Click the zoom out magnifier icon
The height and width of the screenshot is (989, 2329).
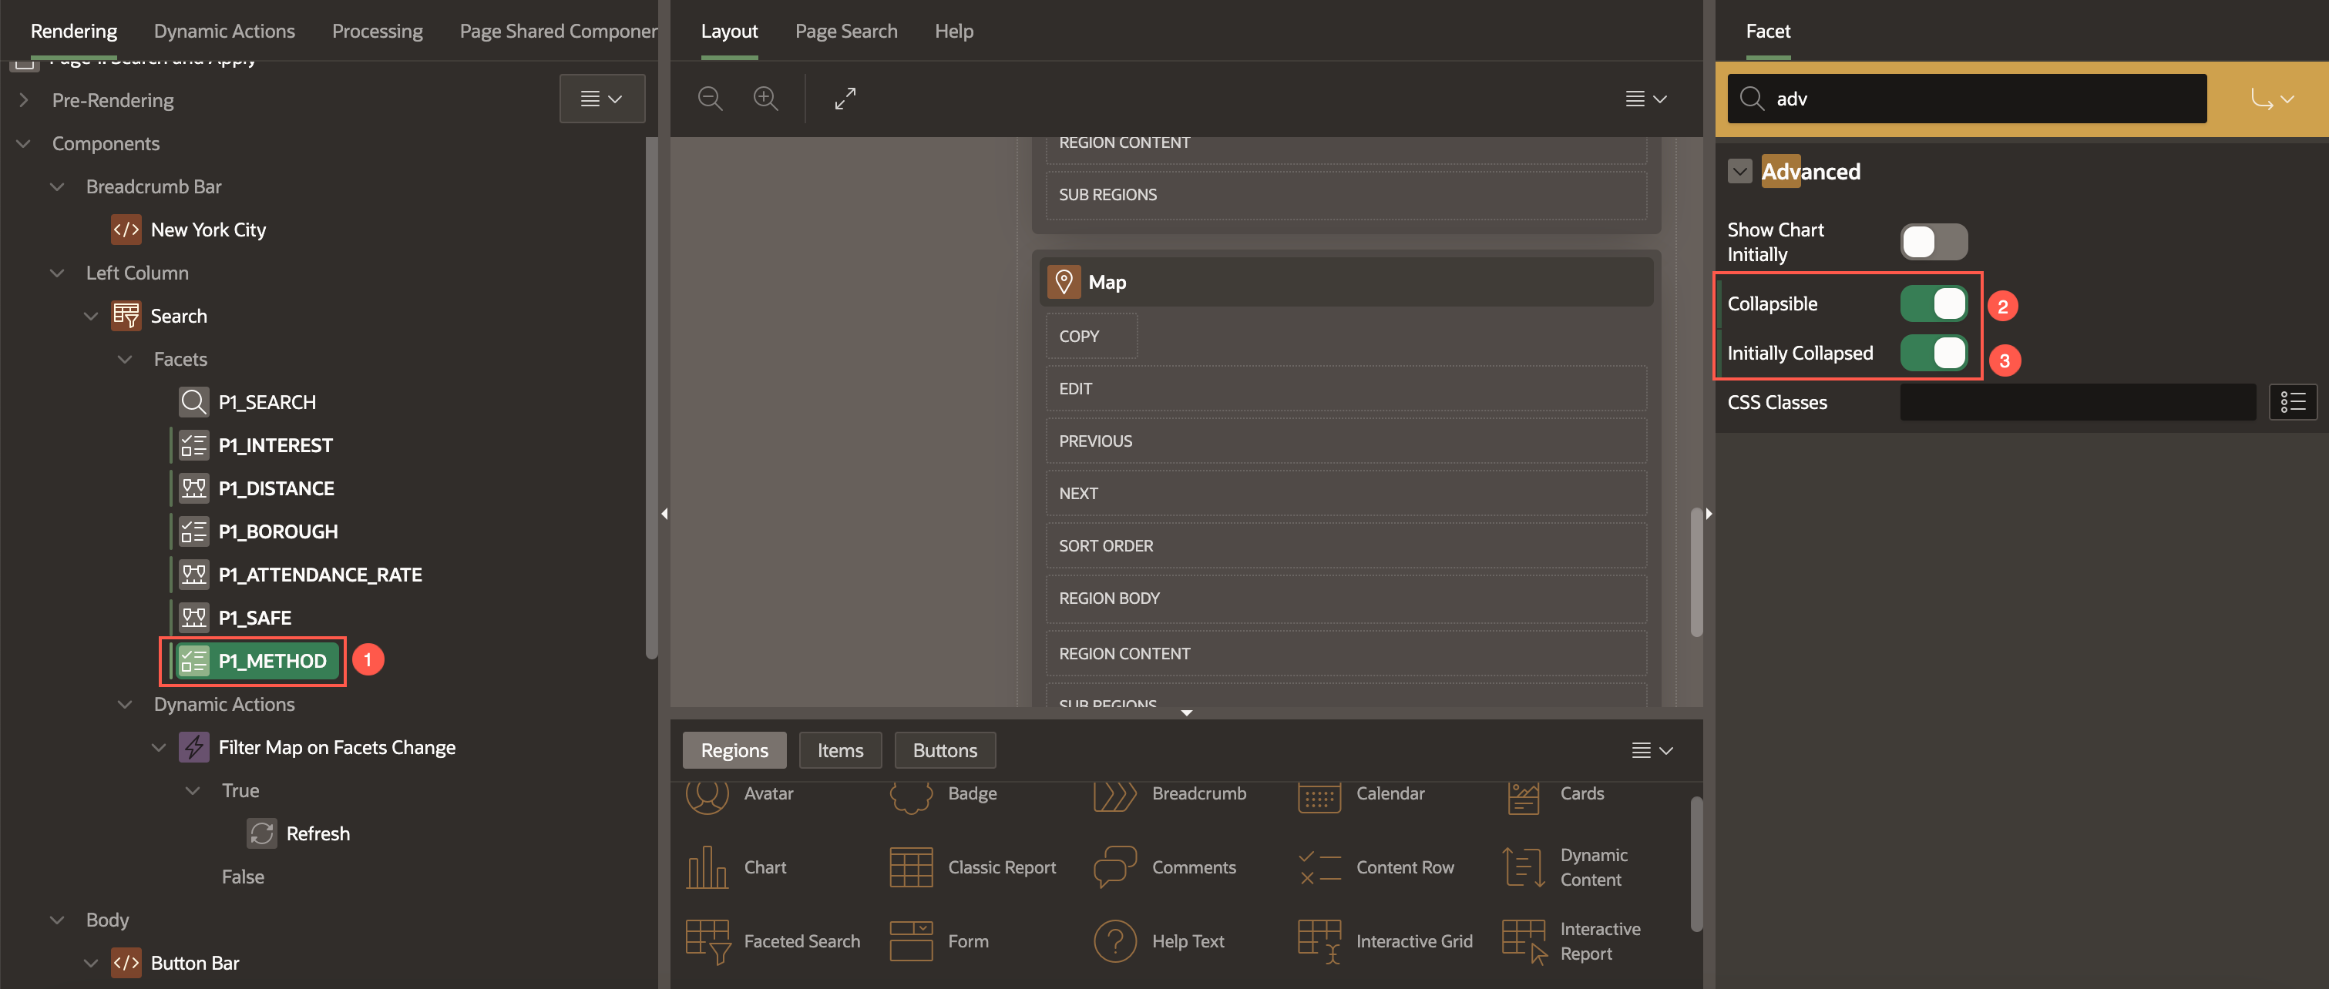click(710, 99)
